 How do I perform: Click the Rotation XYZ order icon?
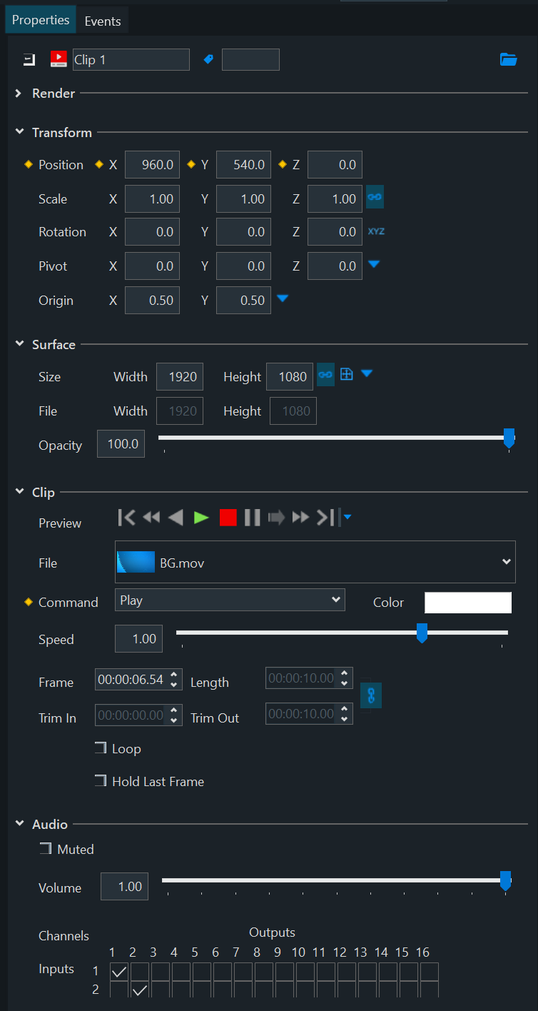(376, 231)
